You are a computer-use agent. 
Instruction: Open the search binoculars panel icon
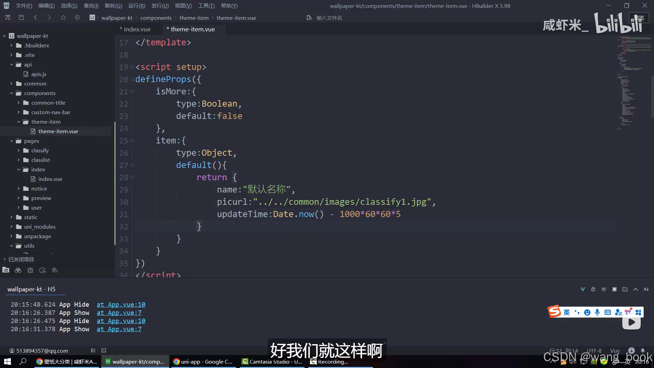click(x=18, y=270)
